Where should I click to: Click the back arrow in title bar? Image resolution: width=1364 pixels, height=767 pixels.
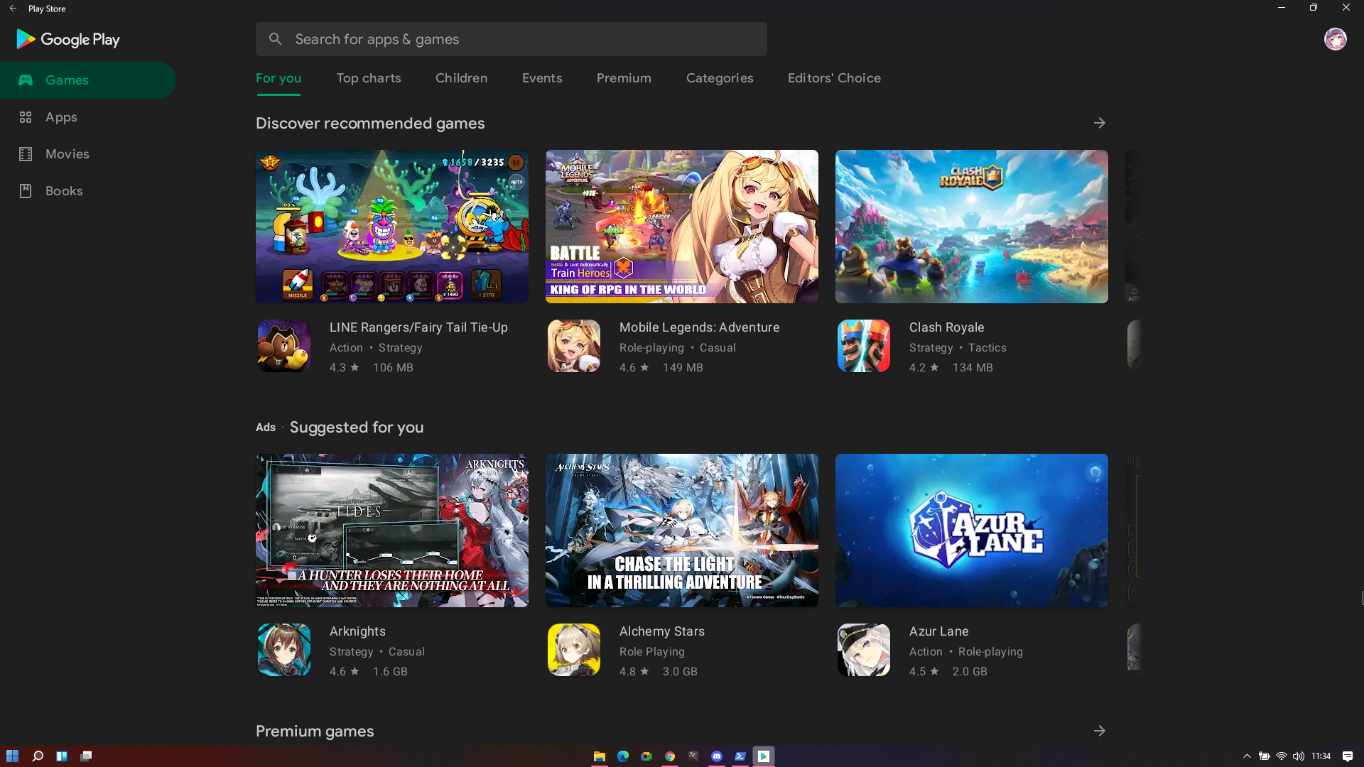click(13, 9)
